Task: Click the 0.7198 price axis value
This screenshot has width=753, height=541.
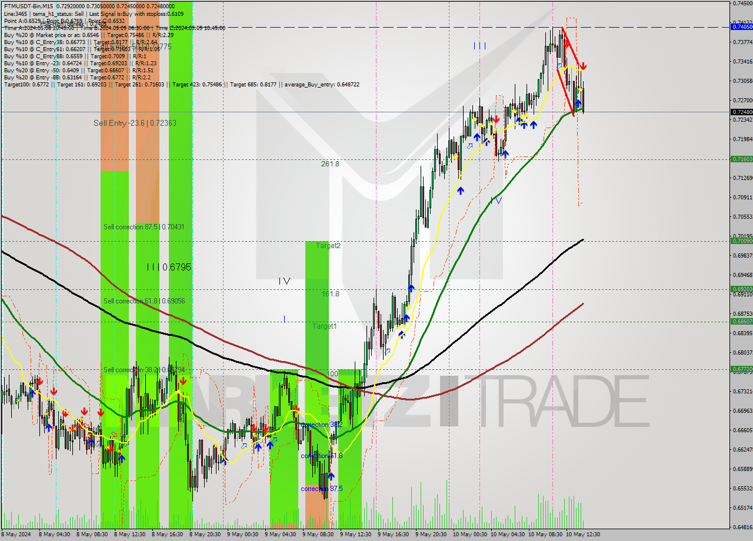Action: (742, 139)
